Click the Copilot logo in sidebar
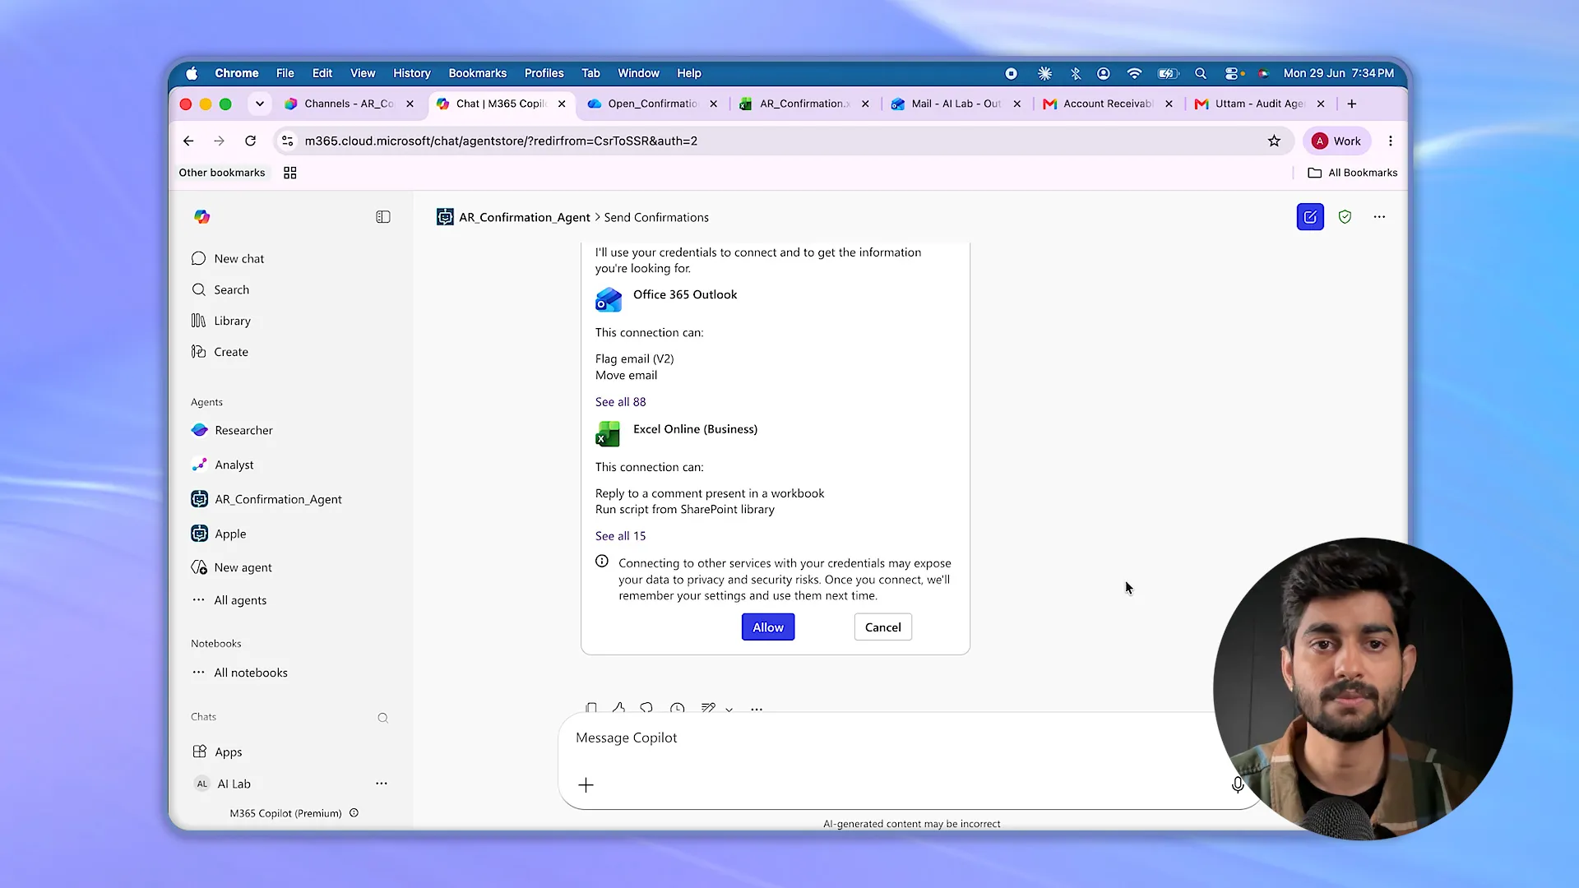The width and height of the screenshot is (1579, 888). click(x=201, y=217)
